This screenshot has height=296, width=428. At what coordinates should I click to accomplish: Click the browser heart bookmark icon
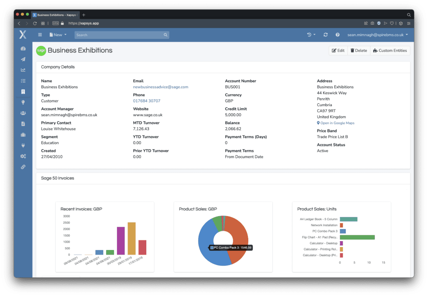pos(392,23)
